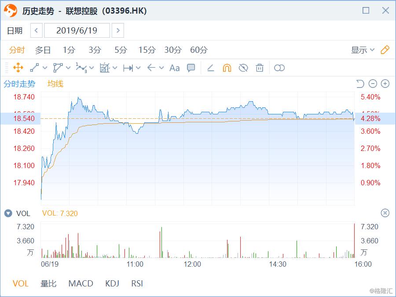Click the overlapping circles compare icon
Screen dimensions: 396x297
[279, 68]
